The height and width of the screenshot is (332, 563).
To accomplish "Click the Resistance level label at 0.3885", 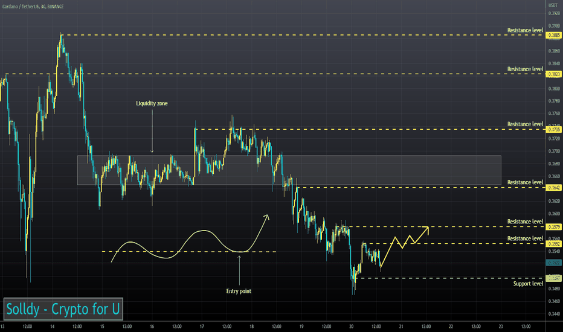I will [x=525, y=30].
